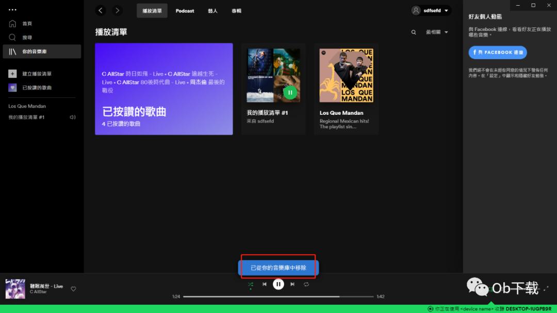This screenshot has width=557, height=313.
Task: Switch to the 專輯 albums tab
Action: (236, 10)
